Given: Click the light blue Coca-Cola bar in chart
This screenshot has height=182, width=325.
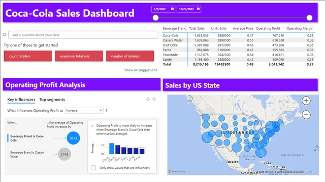Looking at the screenshot, I should (112, 149).
